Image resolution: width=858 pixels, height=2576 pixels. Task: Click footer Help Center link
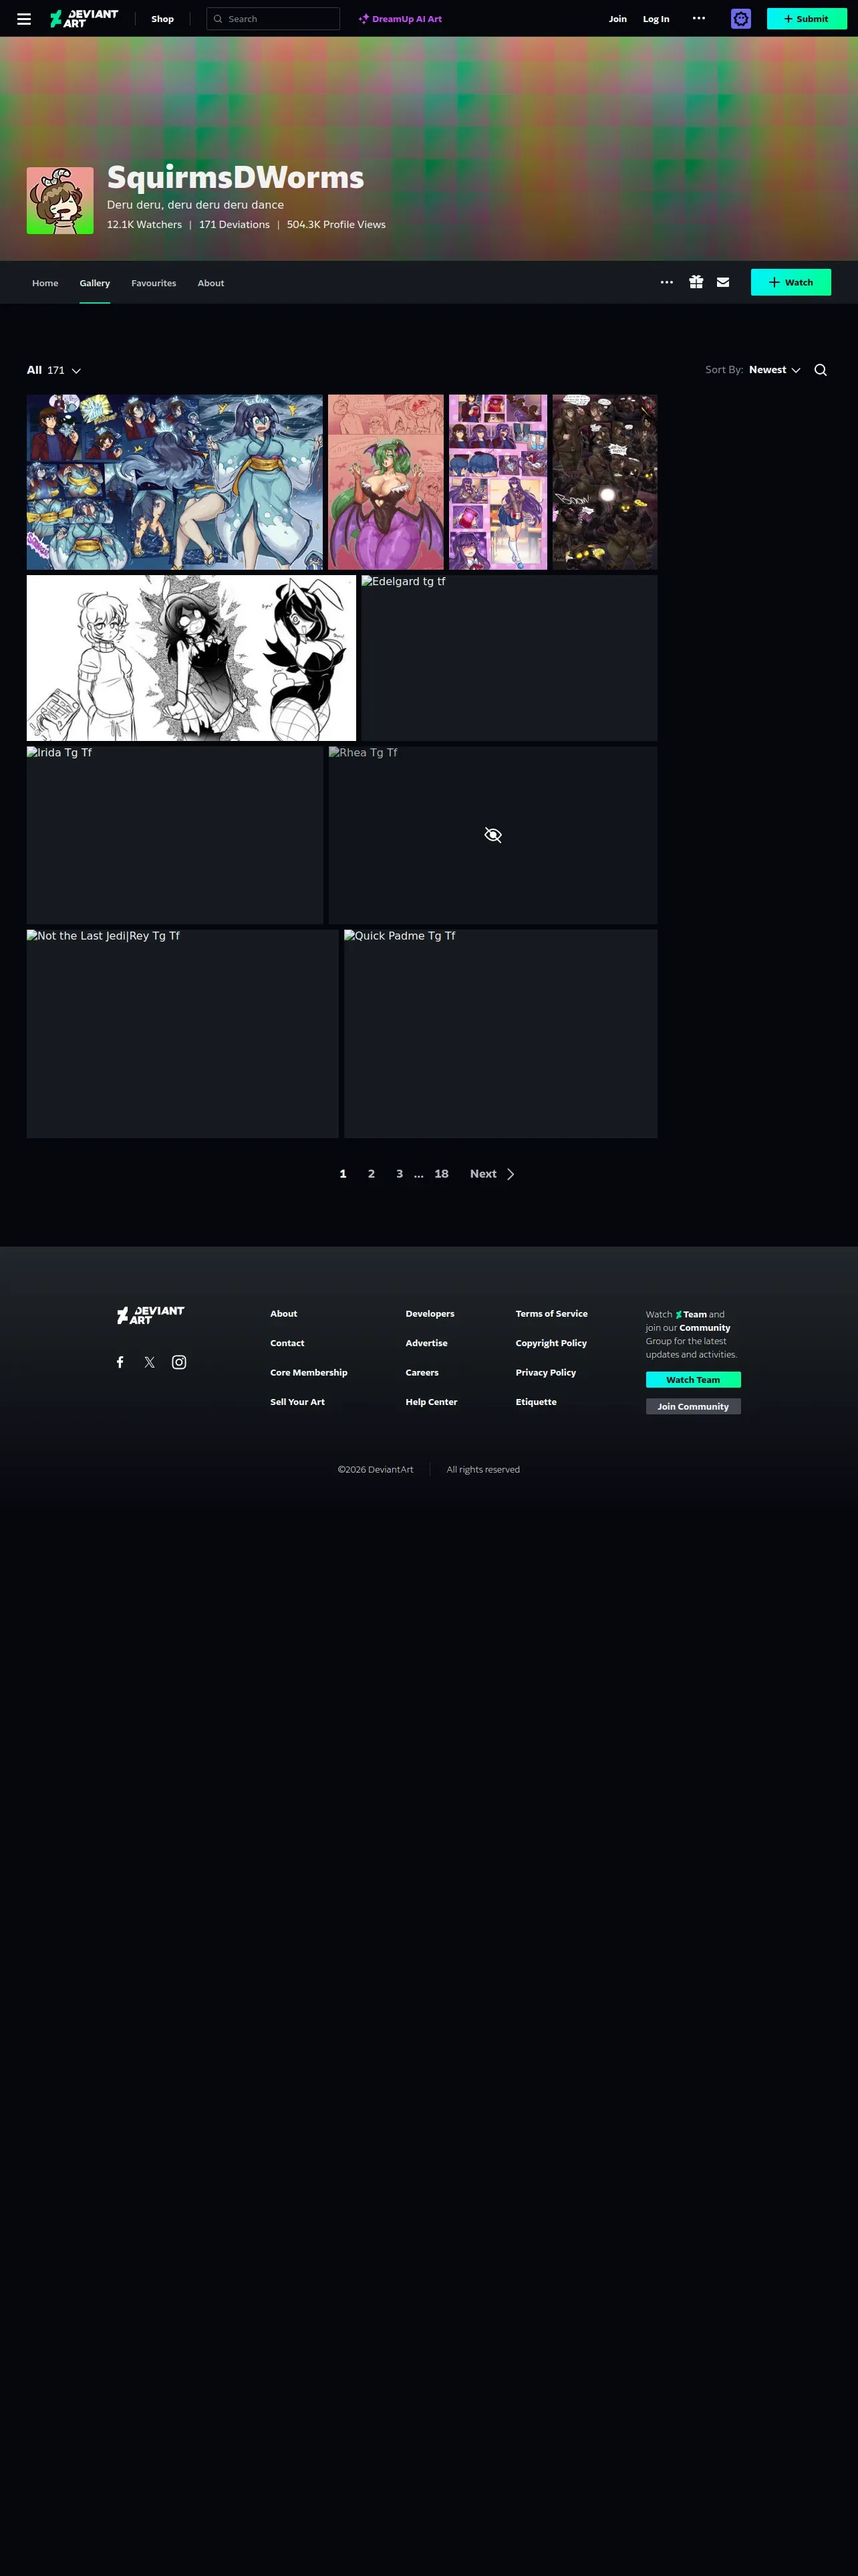[432, 1402]
